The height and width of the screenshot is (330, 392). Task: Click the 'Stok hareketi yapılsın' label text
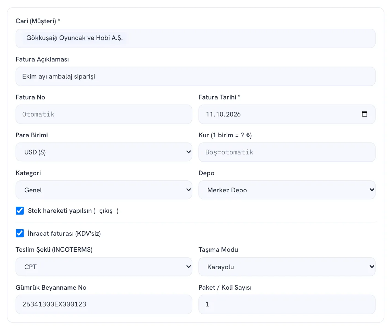(60, 211)
